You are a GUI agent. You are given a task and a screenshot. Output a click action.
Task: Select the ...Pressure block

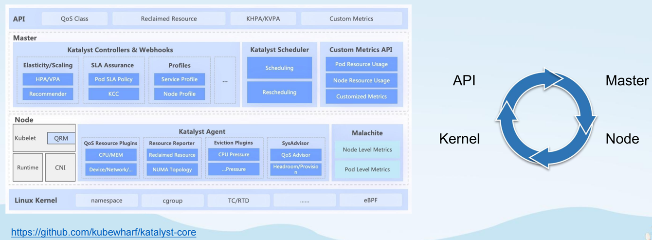click(234, 169)
